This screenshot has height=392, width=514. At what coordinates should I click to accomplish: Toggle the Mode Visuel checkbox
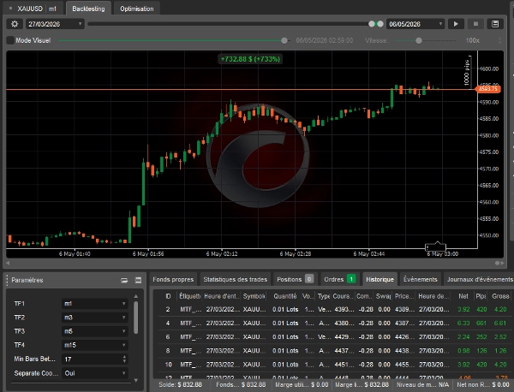point(10,40)
